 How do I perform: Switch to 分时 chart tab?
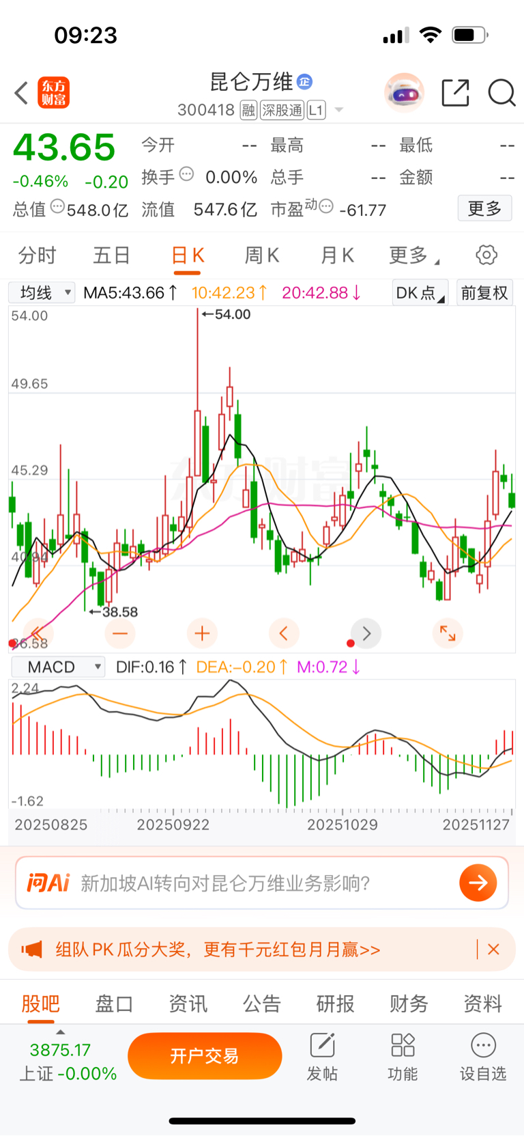[37, 255]
